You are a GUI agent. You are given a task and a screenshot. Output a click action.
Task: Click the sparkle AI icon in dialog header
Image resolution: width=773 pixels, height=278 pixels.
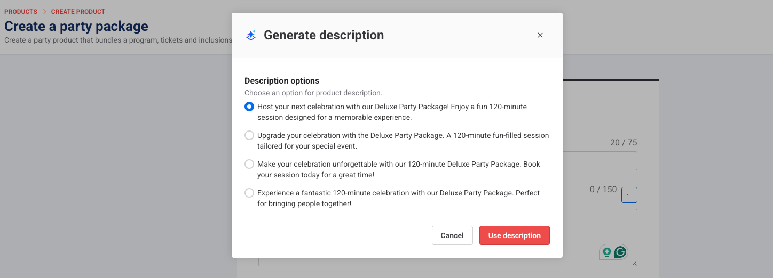click(251, 35)
